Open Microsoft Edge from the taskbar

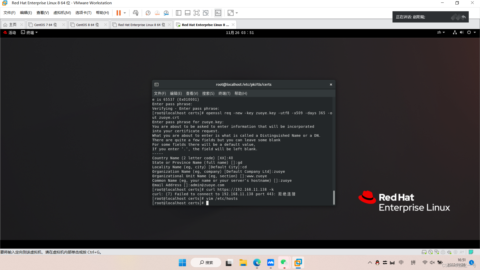coord(257,262)
